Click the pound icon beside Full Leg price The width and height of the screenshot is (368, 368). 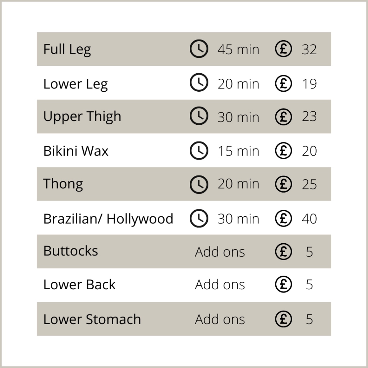point(284,49)
